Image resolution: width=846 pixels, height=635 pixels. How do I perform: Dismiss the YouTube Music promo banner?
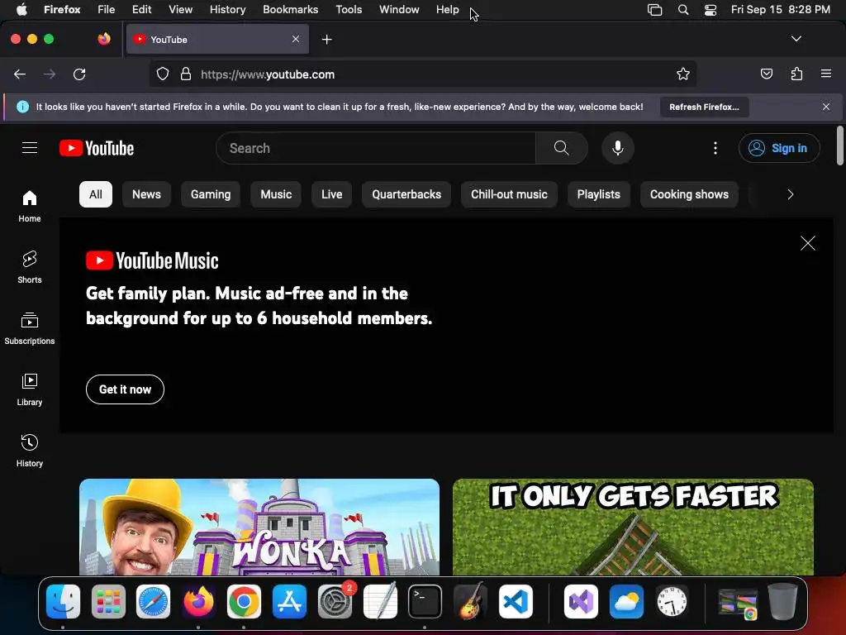point(808,243)
